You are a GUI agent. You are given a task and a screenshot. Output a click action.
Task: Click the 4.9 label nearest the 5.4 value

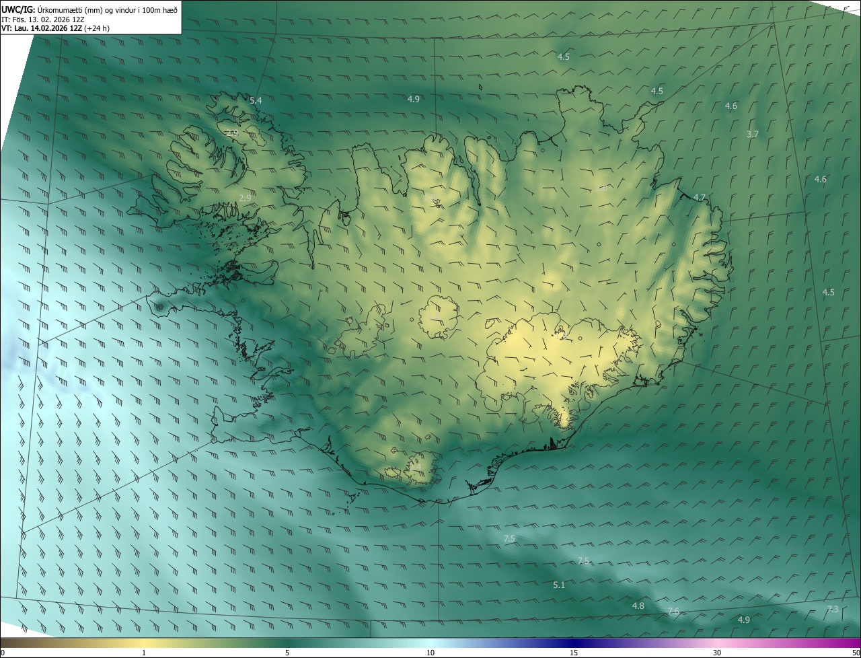[414, 99]
